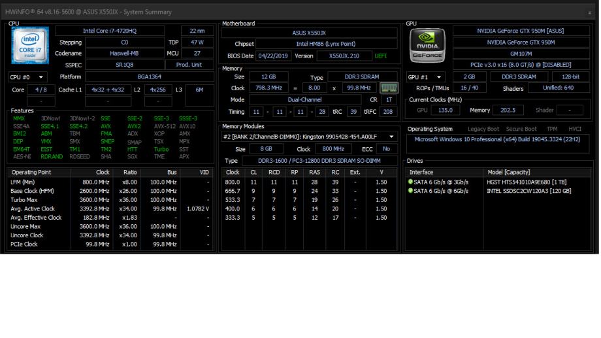Click the GM107M GPU chip name
The width and height of the screenshot is (601, 338).
(521, 54)
